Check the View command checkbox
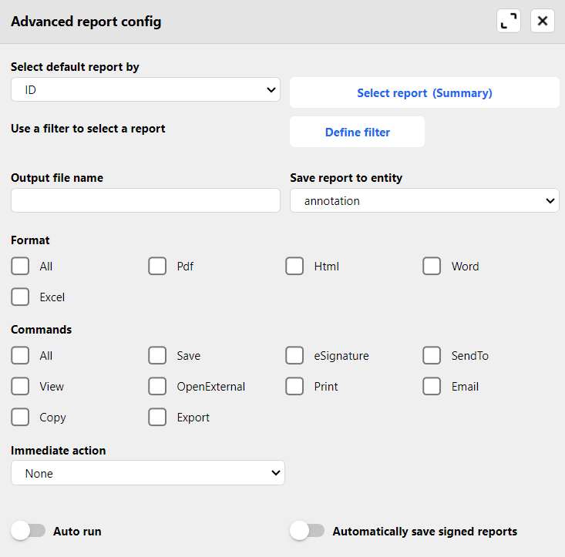 tap(20, 386)
